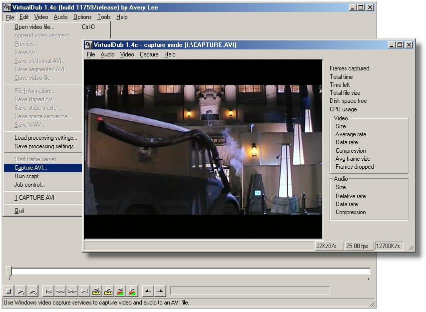Click the Stop button in playback toolbar
Image resolution: width=426 pixels, height=312 pixels.
pyautogui.click(x=8, y=291)
